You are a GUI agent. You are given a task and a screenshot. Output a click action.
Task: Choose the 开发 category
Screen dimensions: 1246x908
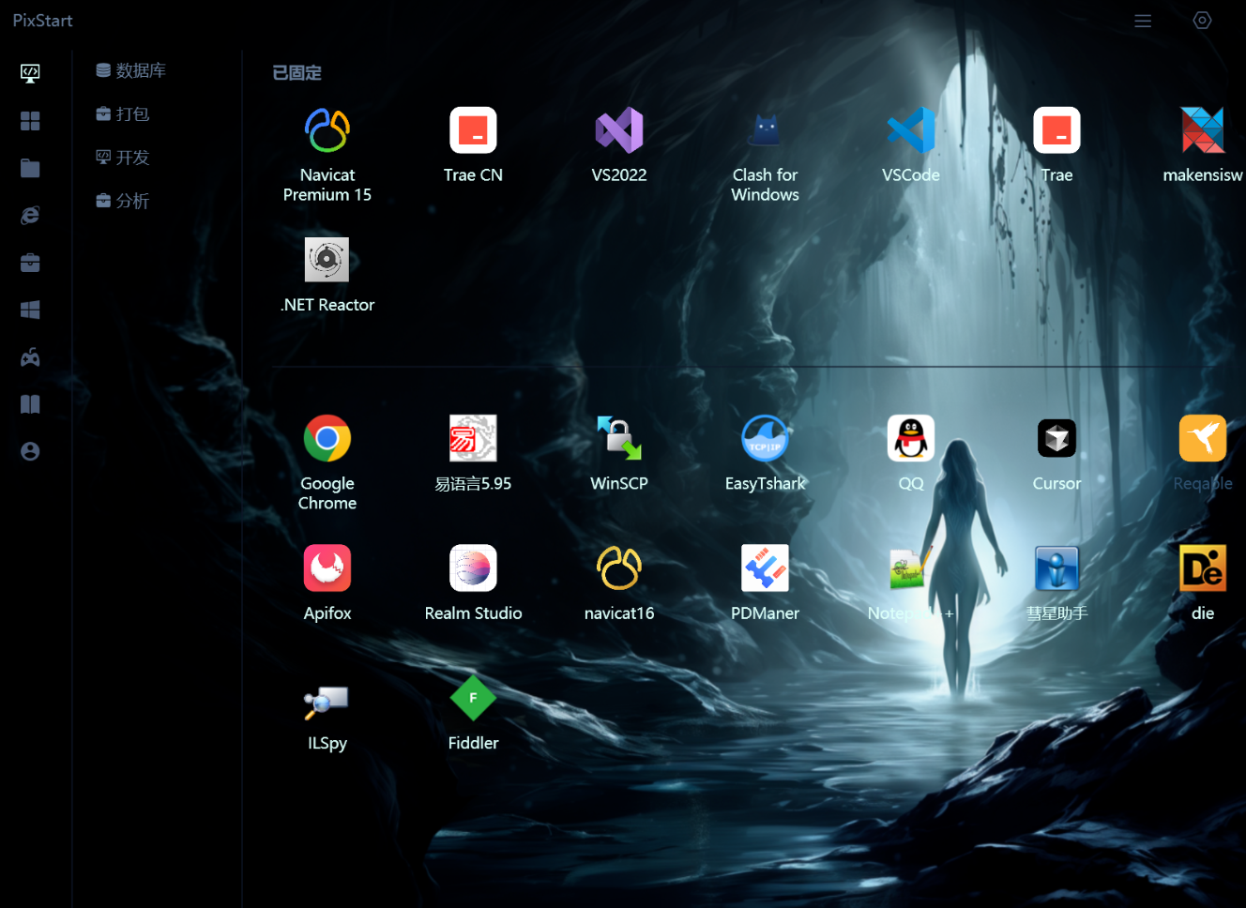(x=123, y=158)
